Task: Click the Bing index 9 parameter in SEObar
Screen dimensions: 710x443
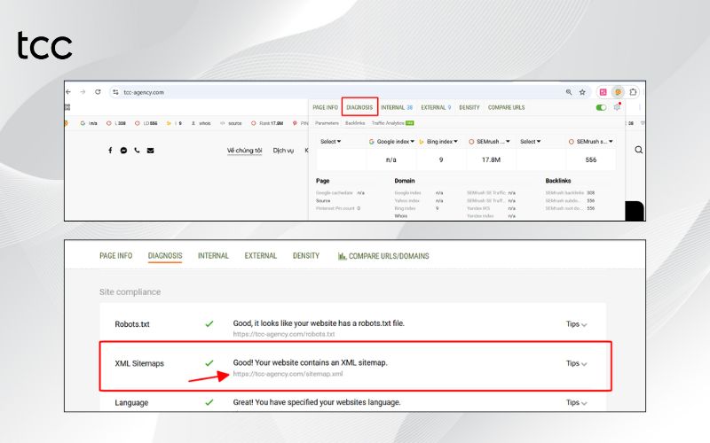Action: (x=174, y=123)
